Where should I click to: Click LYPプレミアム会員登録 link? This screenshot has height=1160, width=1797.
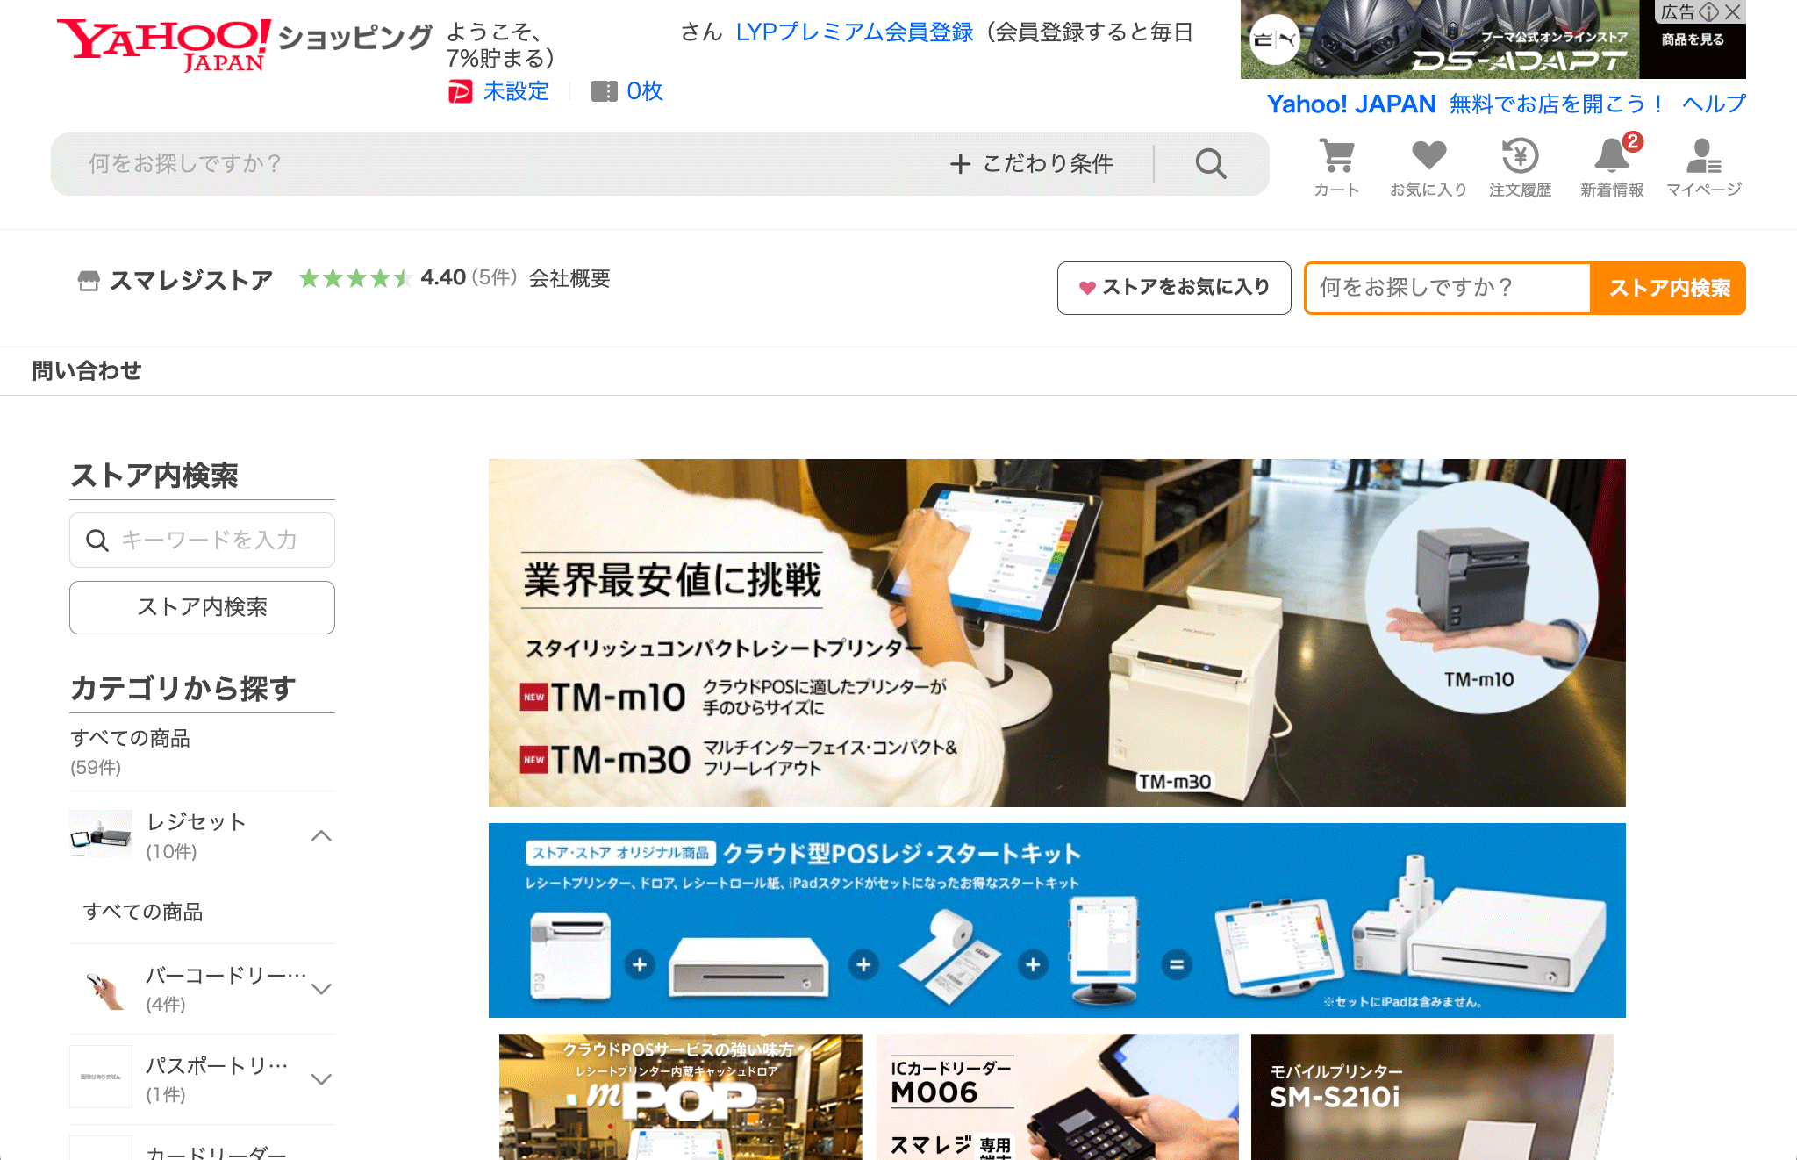(x=854, y=32)
